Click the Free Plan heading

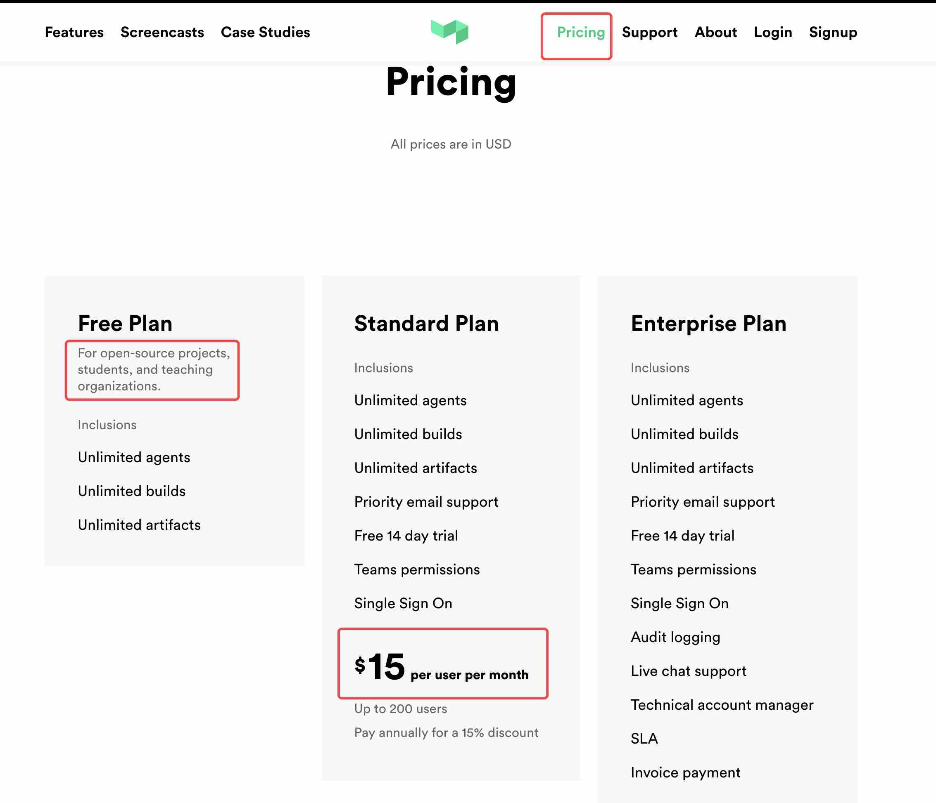click(x=125, y=324)
